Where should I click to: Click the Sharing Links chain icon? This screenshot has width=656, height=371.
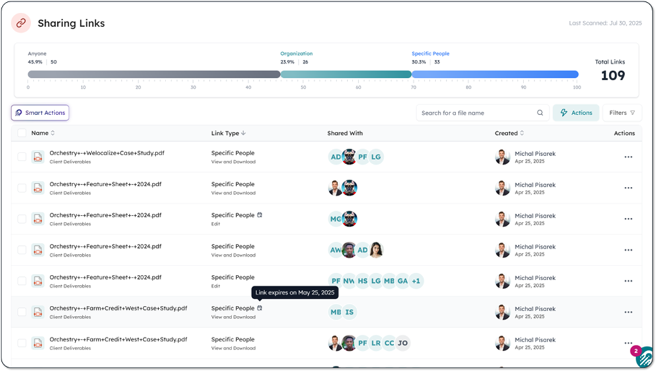click(21, 23)
